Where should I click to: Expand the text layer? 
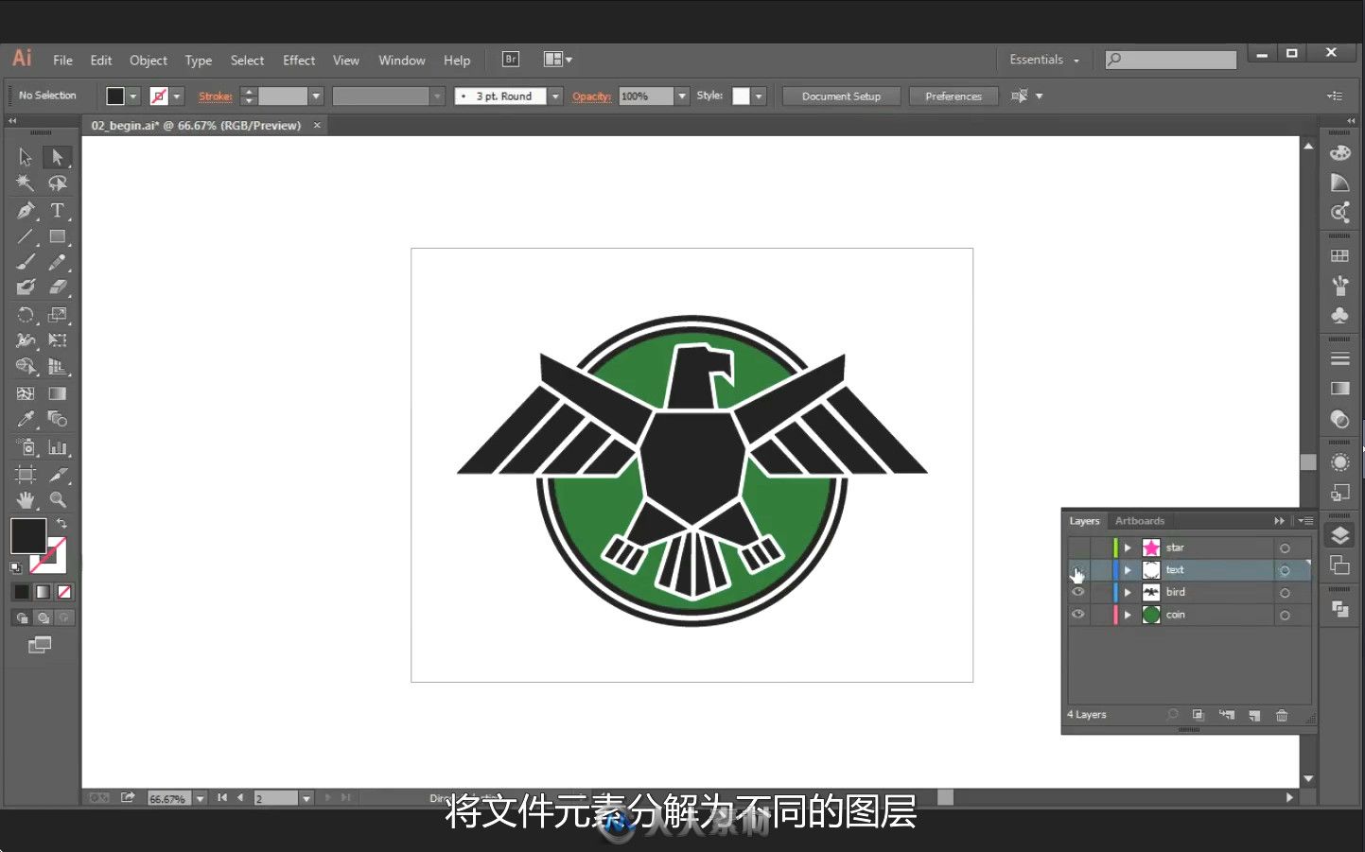pos(1128,570)
